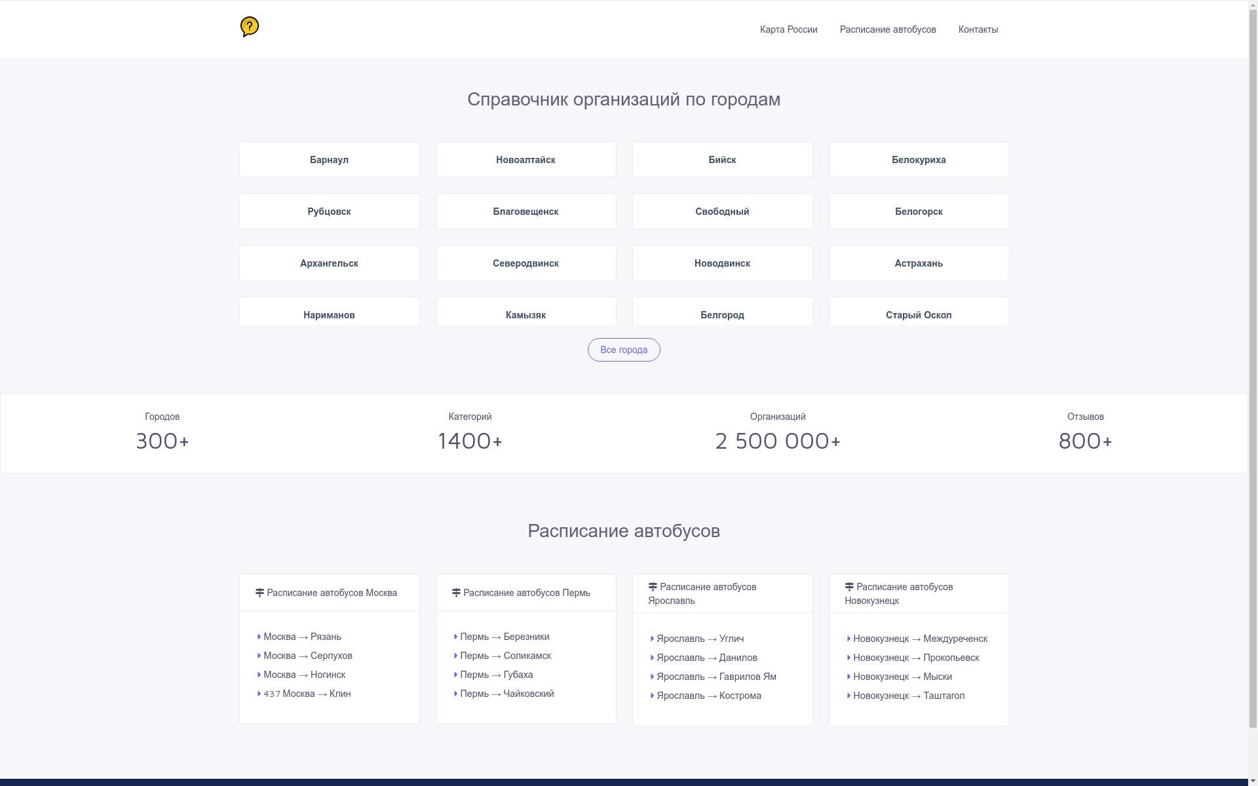1258x786 pixels.
Task: Open Пермь → Чайковский route link
Action: click(506, 694)
